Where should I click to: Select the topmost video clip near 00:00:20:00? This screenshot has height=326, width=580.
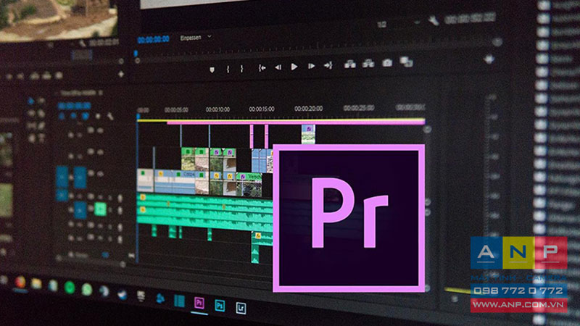pos(308,135)
